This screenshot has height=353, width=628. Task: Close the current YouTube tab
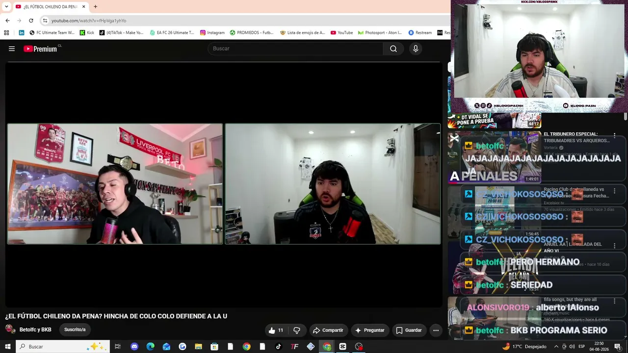(83, 7)
